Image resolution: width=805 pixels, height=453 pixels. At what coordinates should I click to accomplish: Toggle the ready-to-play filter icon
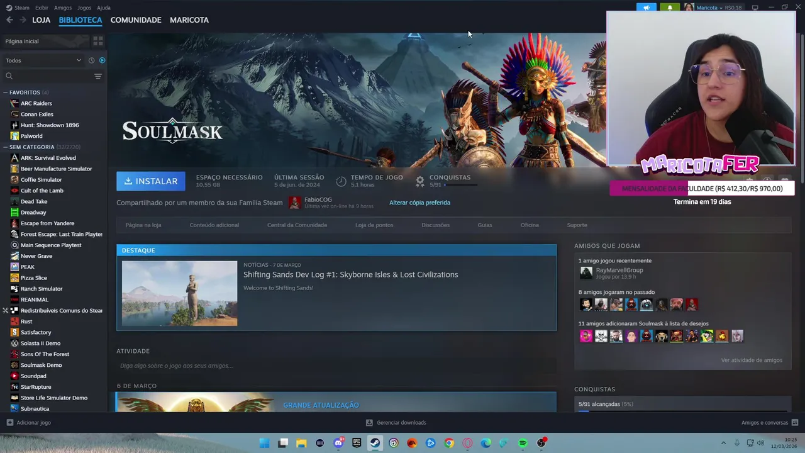[x=102, y=60]
